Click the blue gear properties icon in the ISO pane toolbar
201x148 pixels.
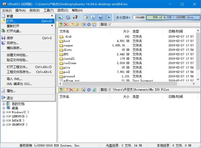pos(89,24)
